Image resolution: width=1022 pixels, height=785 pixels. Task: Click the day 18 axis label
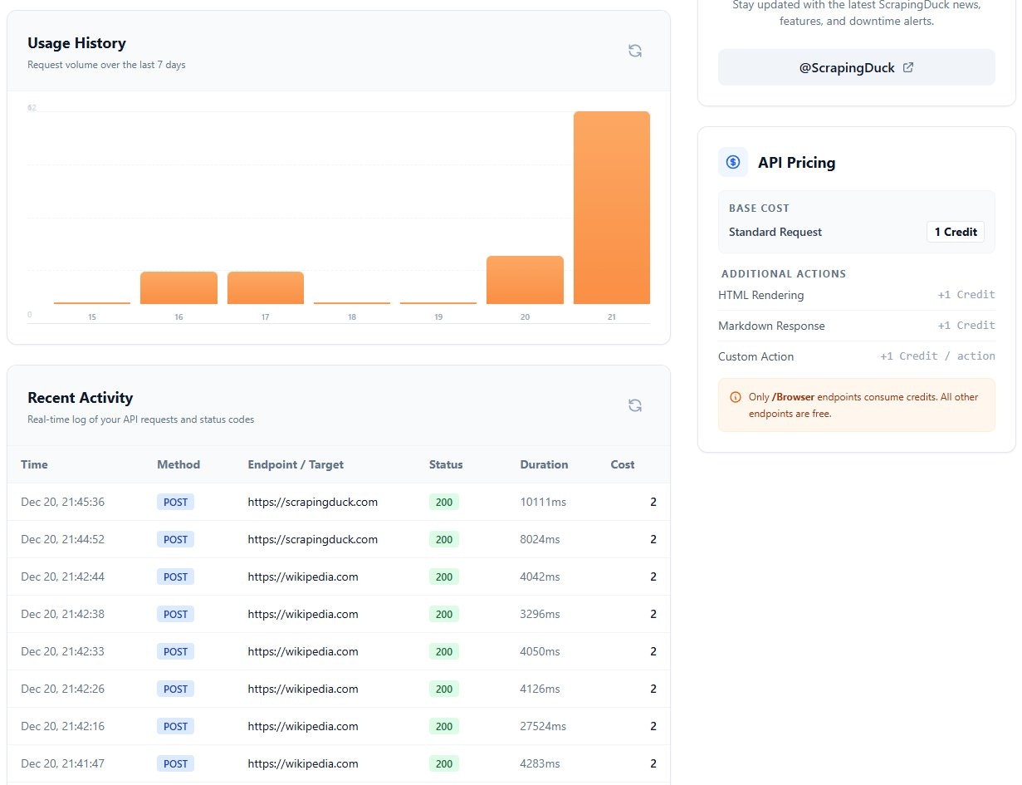tap(352, 317)
